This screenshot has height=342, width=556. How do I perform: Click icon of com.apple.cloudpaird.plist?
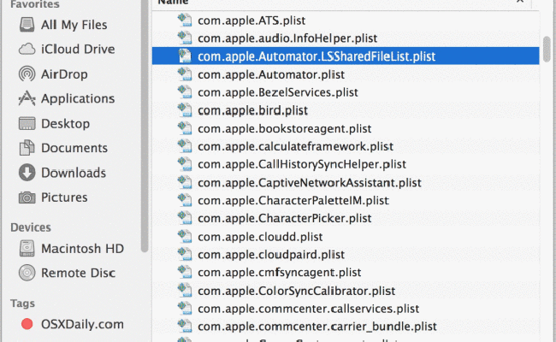pos(185,254)
